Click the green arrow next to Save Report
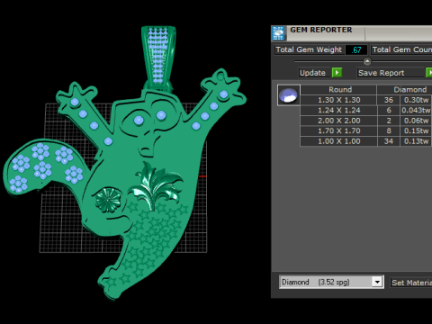 point(429,73)
